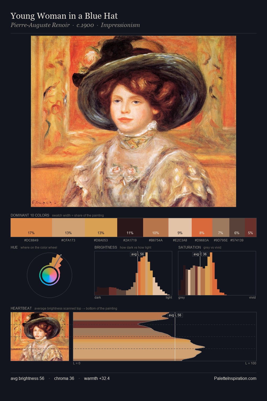This screenshot has height=401, width=267.
Task: Click 'swatch width = share of the painting' caption
Action: (78, 215)
